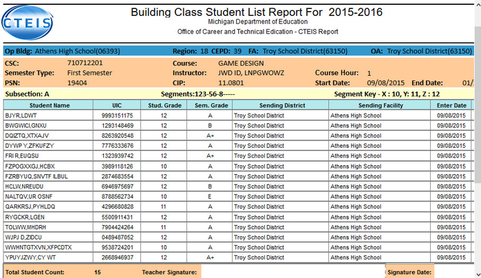Select student name TOLWW,MHDRH

25,227
